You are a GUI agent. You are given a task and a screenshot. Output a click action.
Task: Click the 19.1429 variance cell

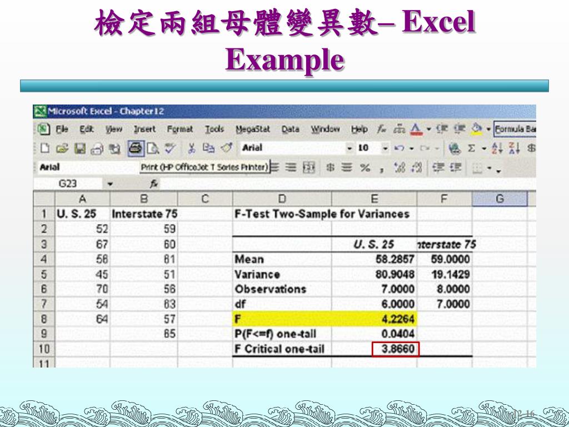pyautogui.click(x=445, y=274)
